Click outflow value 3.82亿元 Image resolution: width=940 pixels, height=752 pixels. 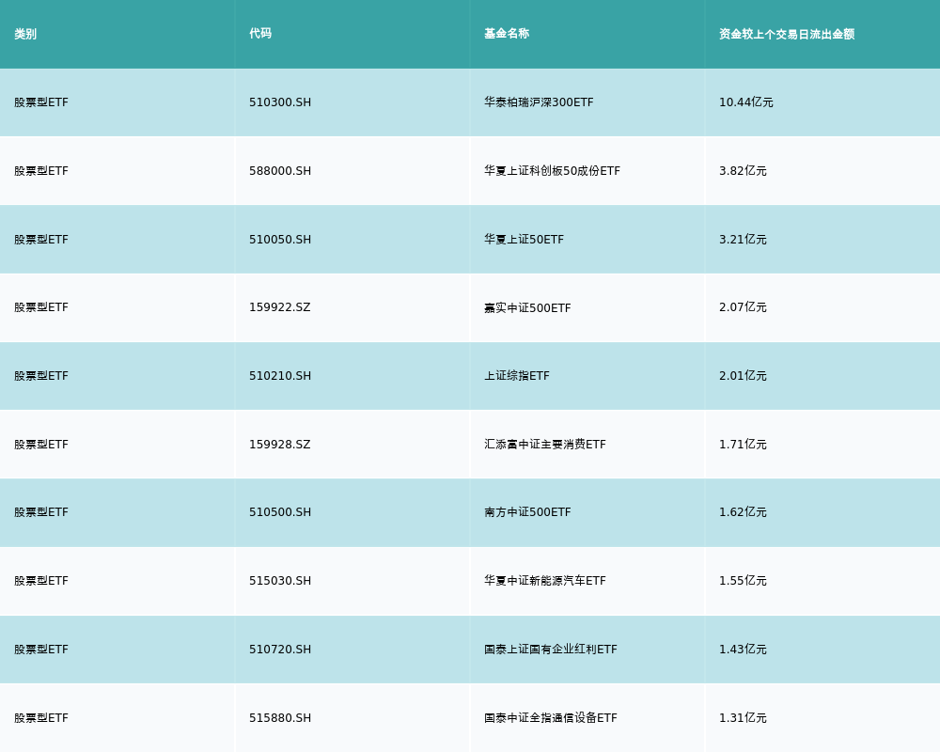(x=743, y=171)
